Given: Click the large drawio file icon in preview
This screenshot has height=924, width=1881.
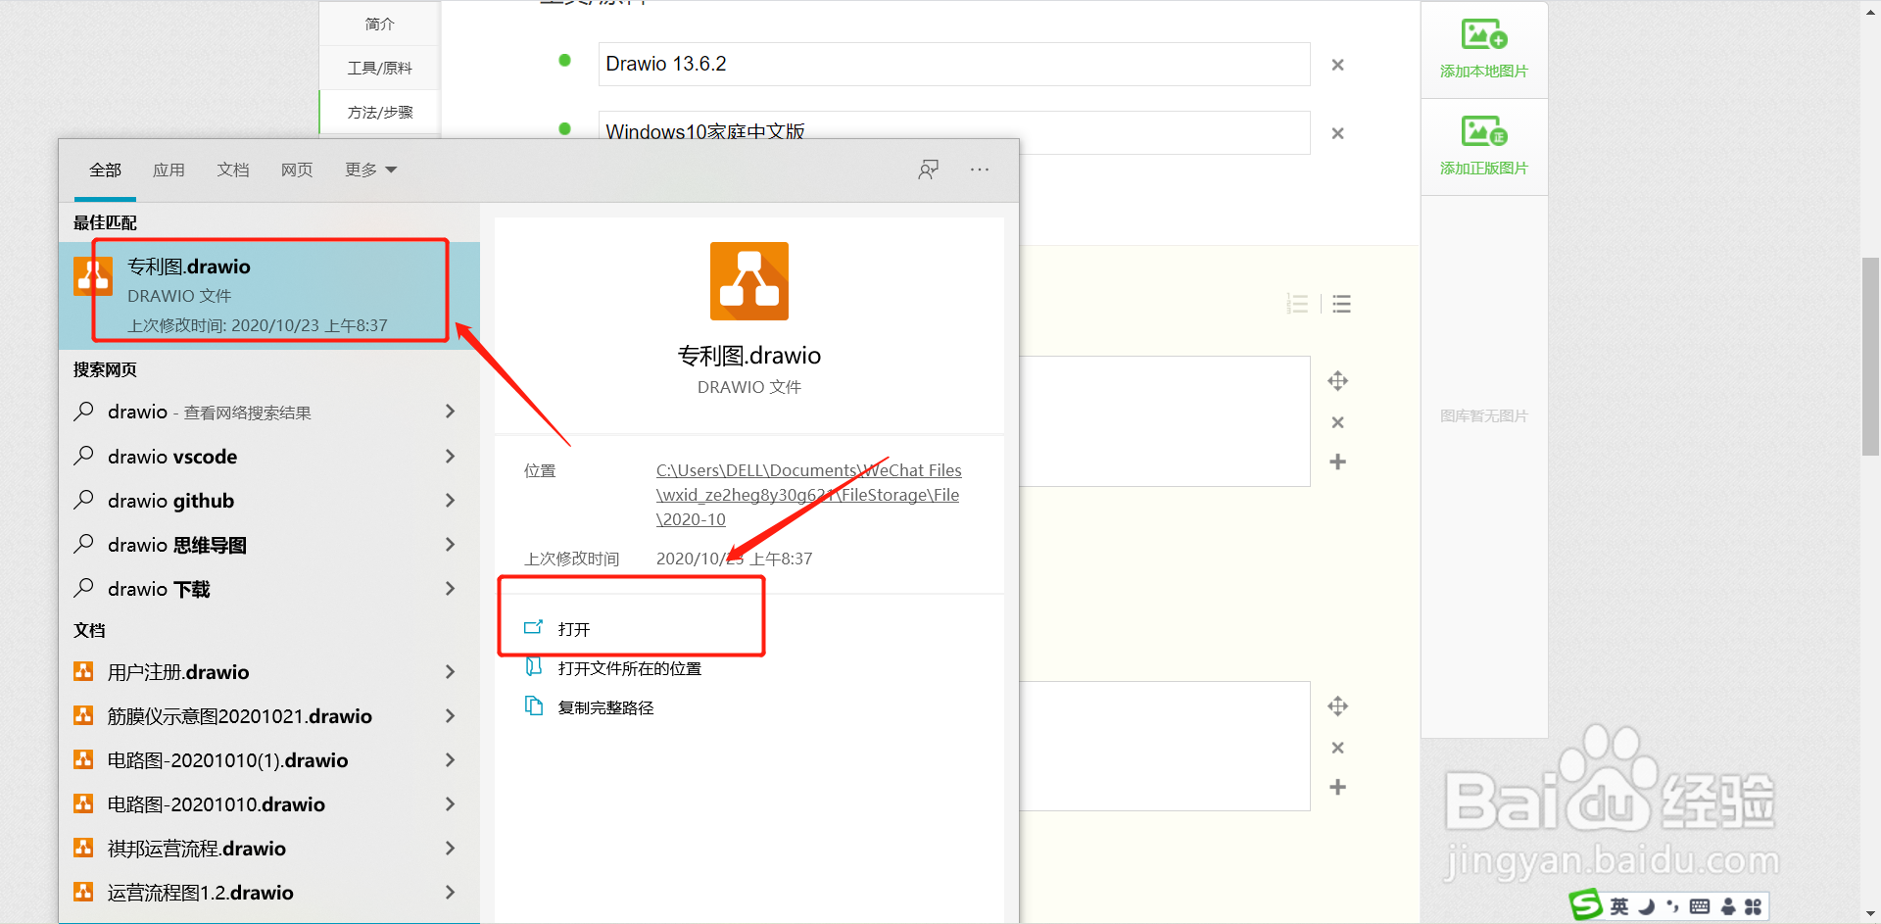Looking at the screenshot, I should click(x=749, y=281).
